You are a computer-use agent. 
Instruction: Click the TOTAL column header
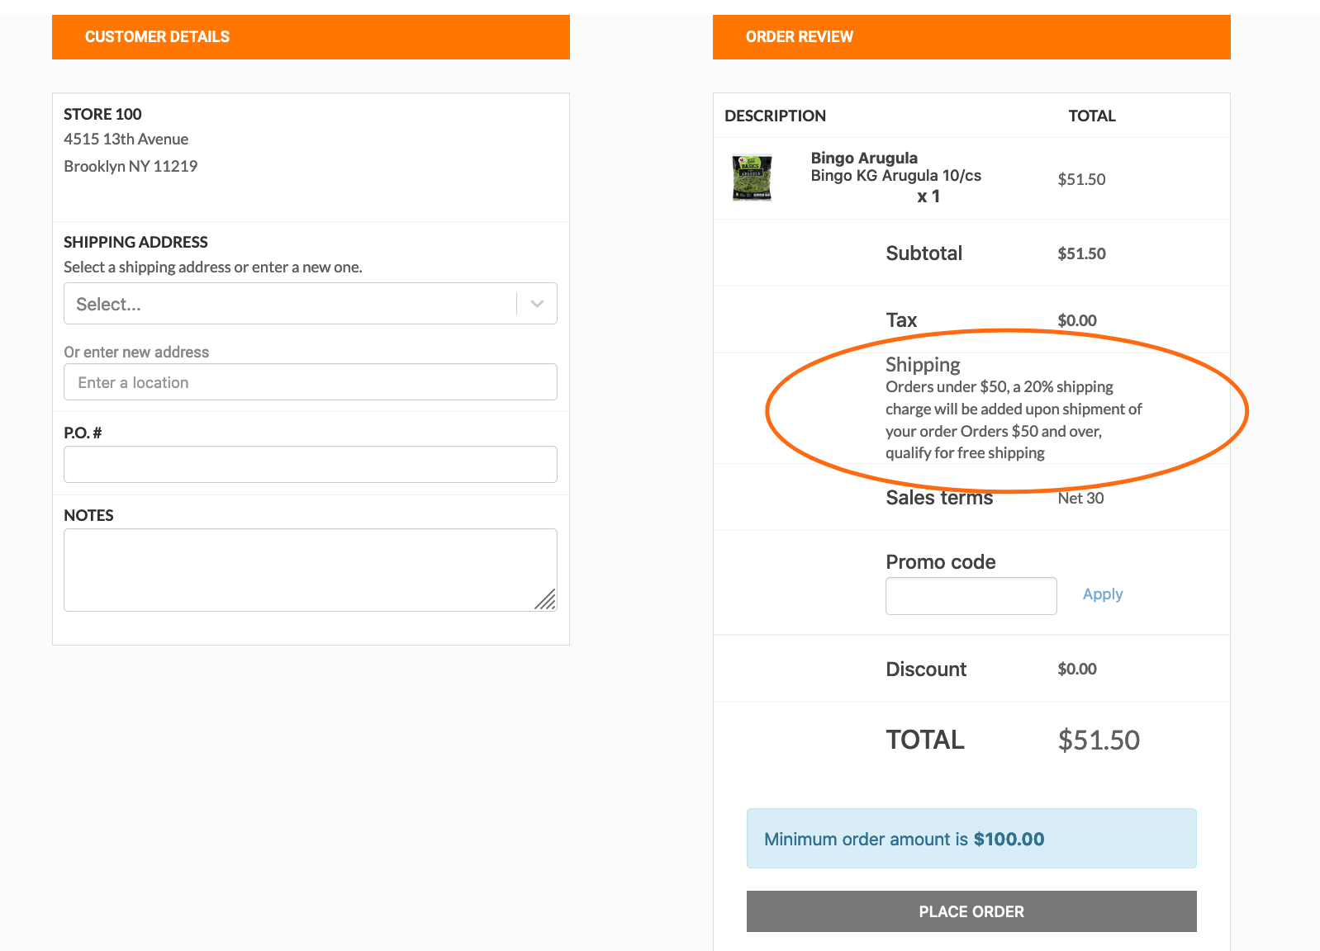pyautogui.click(x=1091, y=116)
